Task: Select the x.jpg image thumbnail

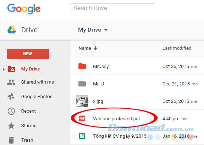Action: (82, 101)
